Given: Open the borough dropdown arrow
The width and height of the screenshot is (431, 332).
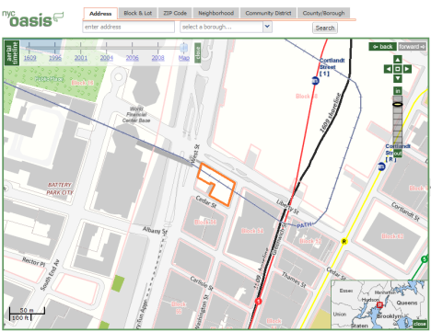Looking at the screenshot, I should [x=267, y=27].
